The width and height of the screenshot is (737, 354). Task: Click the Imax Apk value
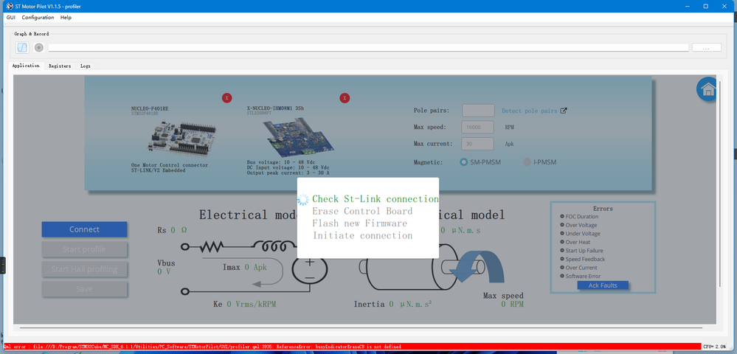pyautogui.click(x=255, y=267)
